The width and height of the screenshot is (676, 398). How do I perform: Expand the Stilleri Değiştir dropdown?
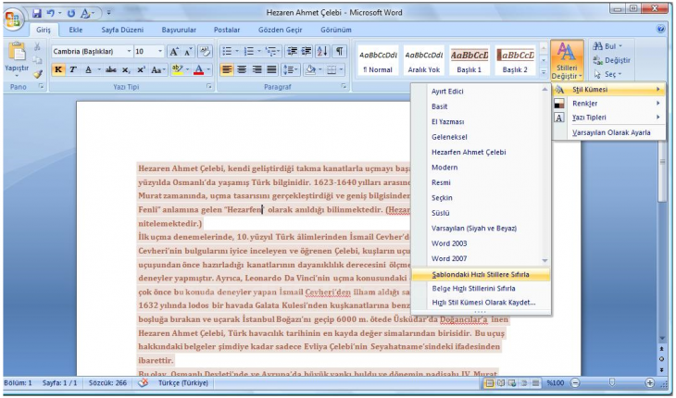tap(567, 60)
